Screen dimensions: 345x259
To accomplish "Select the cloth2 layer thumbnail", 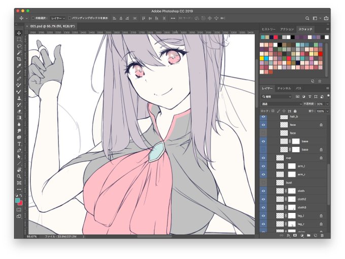I will pyautogui.click(x=280, y=199).
